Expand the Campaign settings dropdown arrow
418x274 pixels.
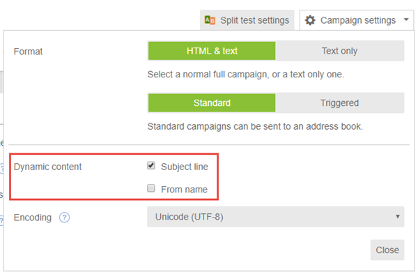[406, 20]
